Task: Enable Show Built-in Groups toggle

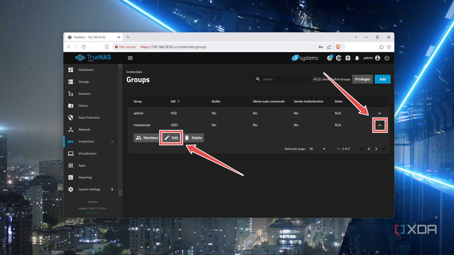Action: pos(316,79)
